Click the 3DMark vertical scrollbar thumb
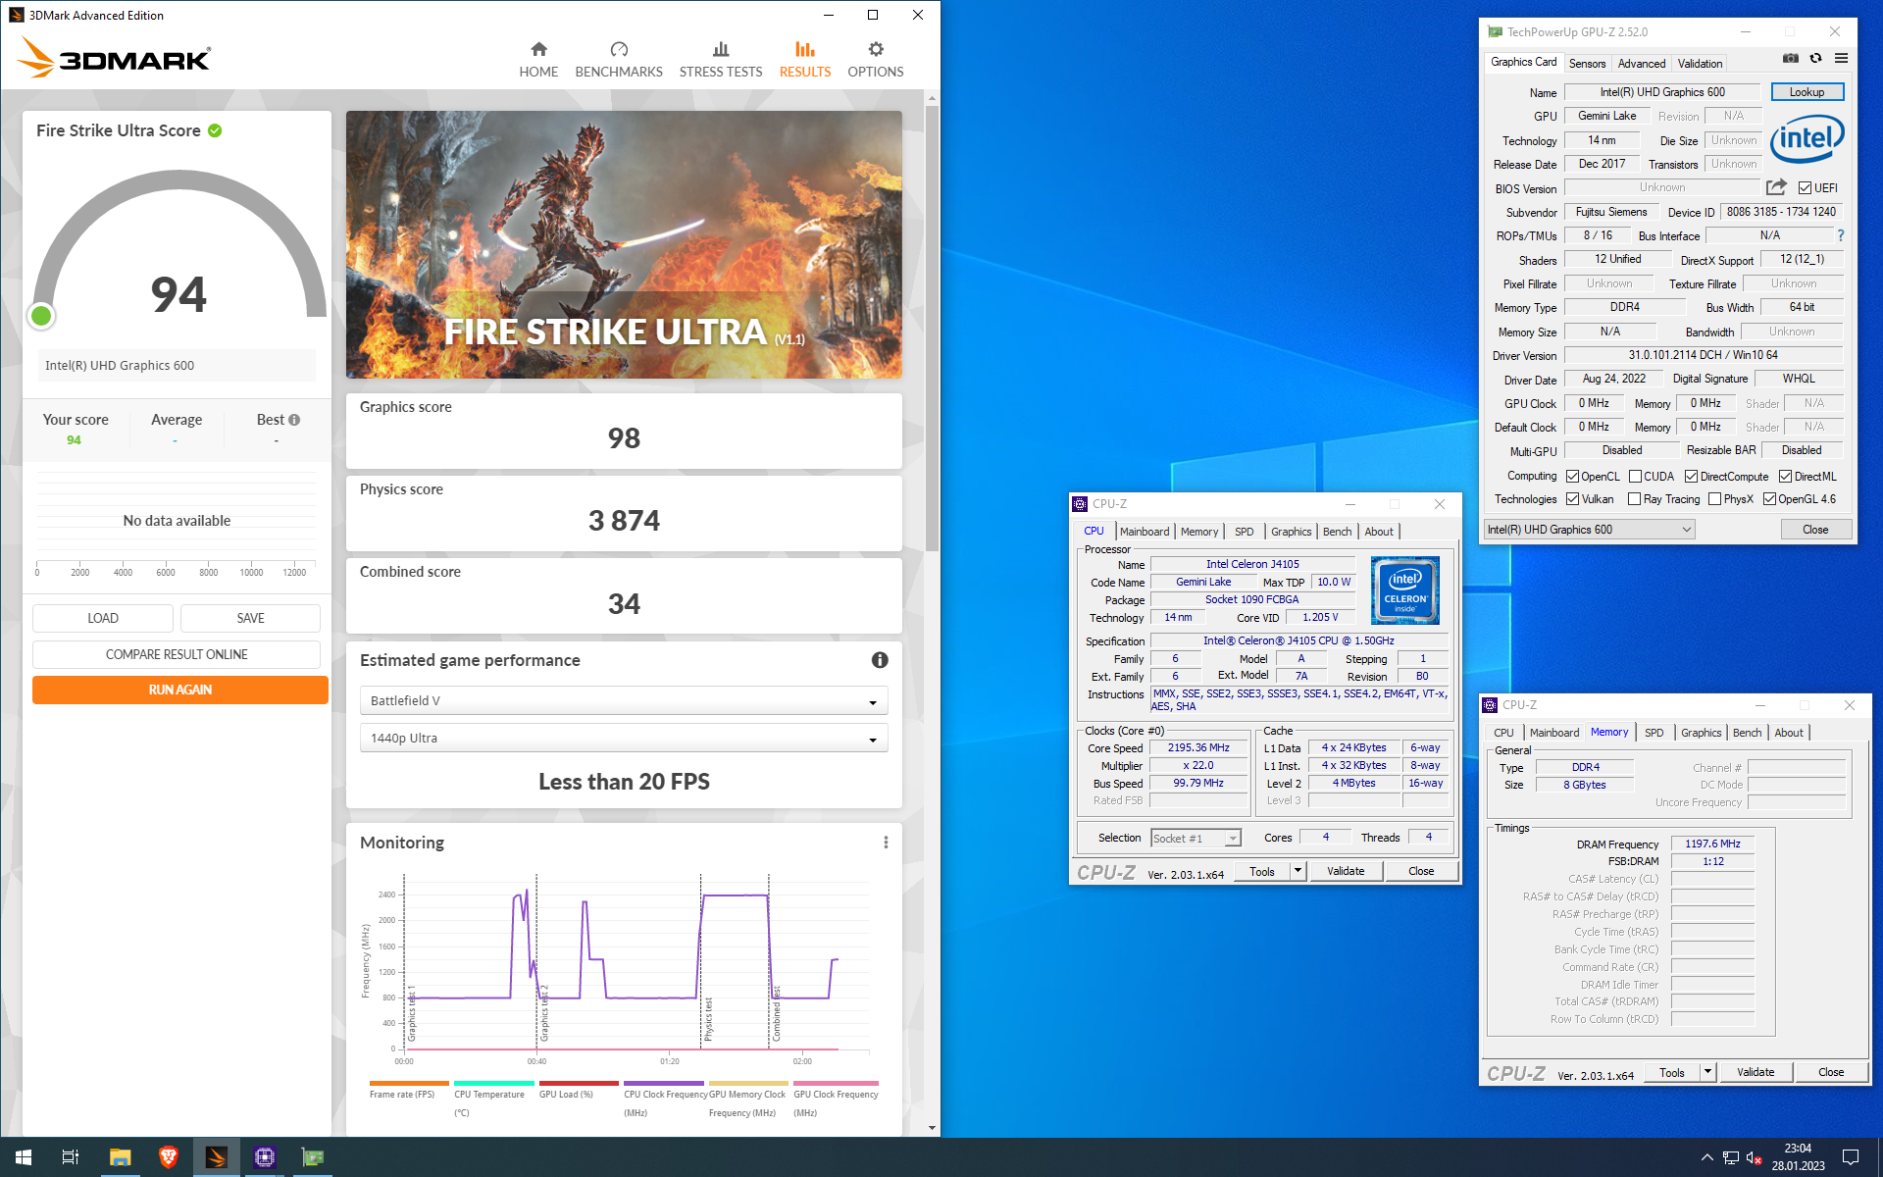1883x1177 pixels. tap(932, 329)
